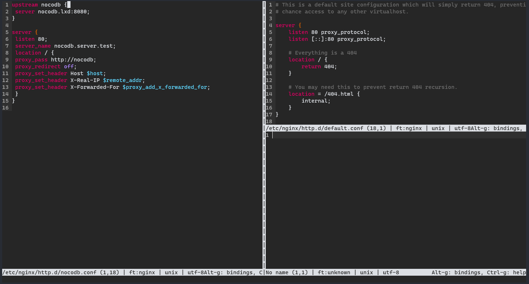Click the ft:unknown indicator in bottom right status bar
Image resolution: width=529 pixels, height=284 pixels.
333,272
